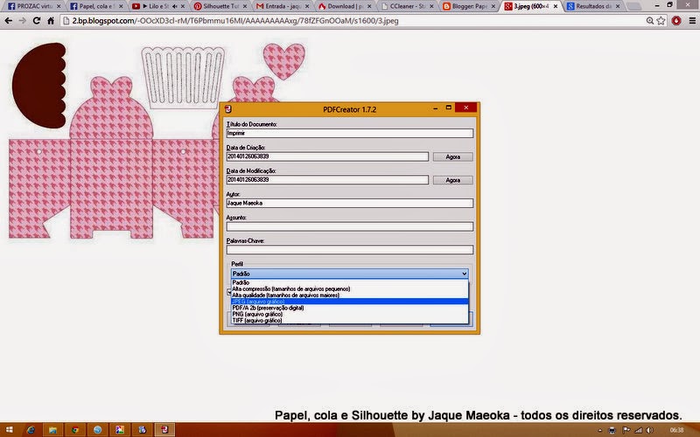Viewport: 700px width, 437px height.
Task: Click the pink heart shape in the image
Action: click(283, 60)
